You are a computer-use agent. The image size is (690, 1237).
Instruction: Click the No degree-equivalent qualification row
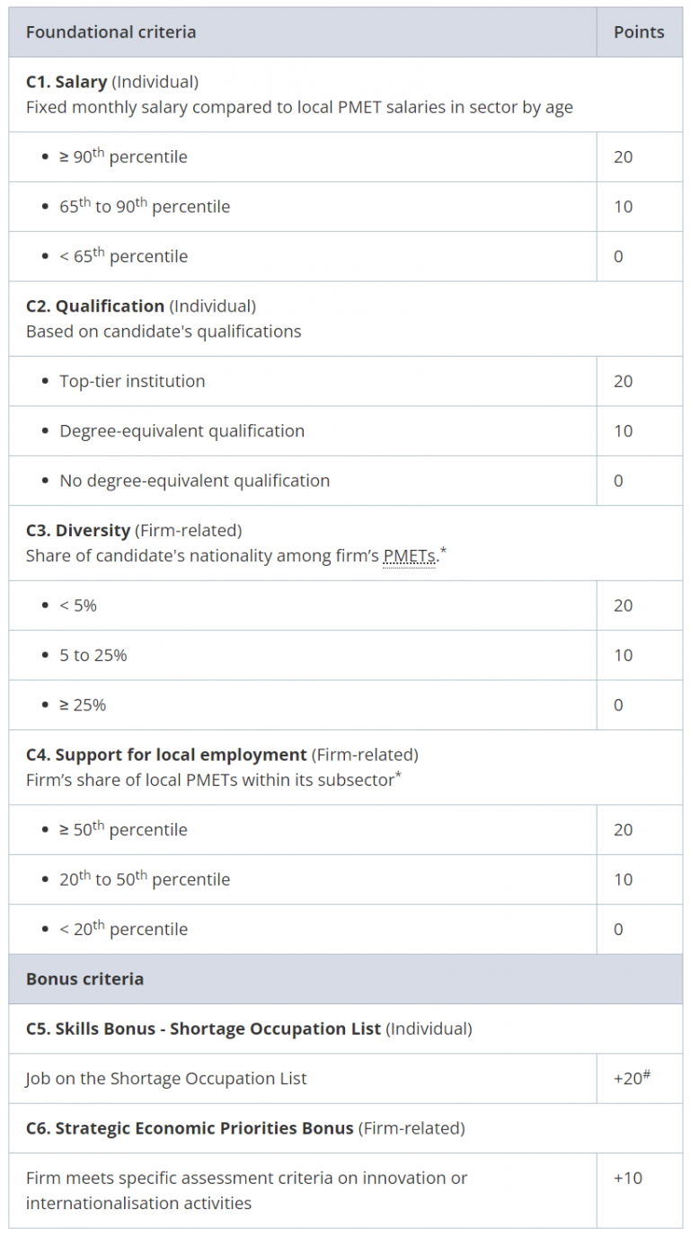tap(194, 481)
